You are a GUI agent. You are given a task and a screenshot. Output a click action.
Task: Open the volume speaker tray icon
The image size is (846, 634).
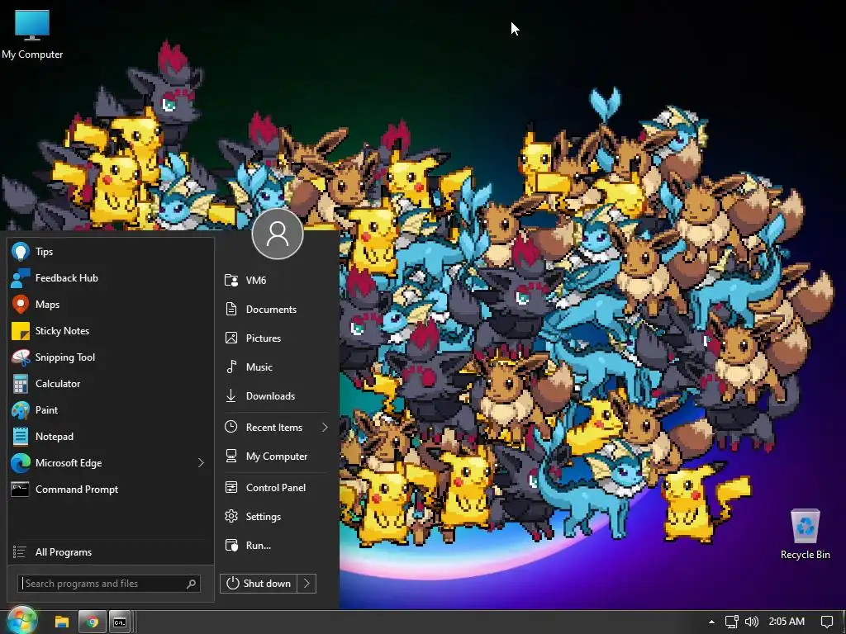coord(752,622)
